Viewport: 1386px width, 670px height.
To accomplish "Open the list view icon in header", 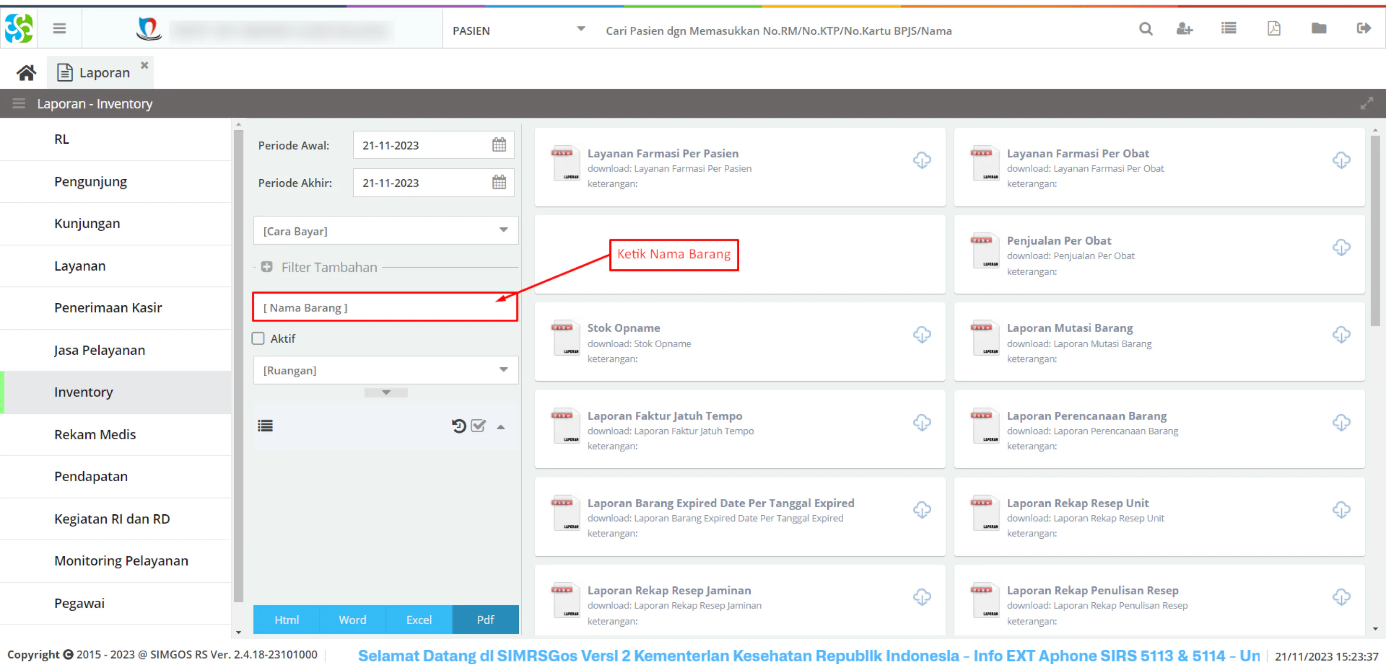I will click(x=1228, y=28).
